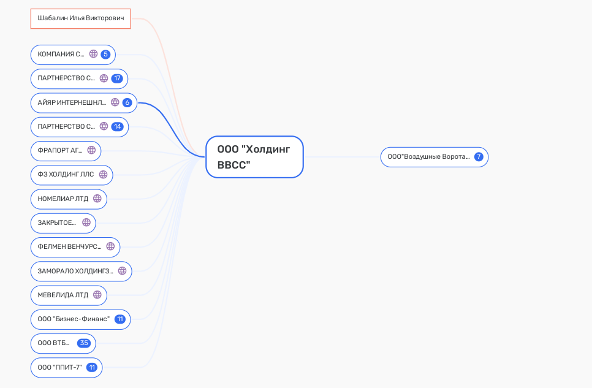
Task: Select the central ООО "Холдинг ВВСС" node
Action: [x=254, y=157]
